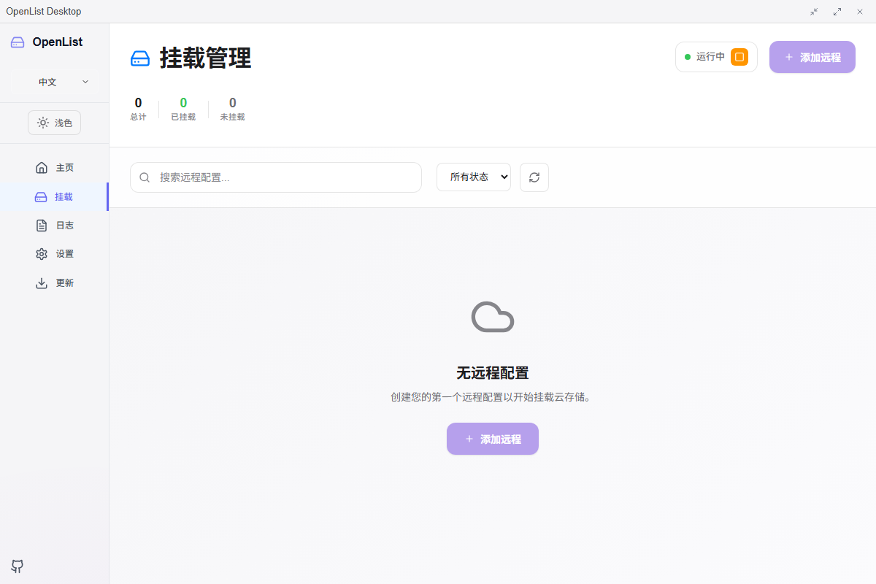Click the OpenList logo icon
This screenshot has height=584, width=876.
[17, 42]
